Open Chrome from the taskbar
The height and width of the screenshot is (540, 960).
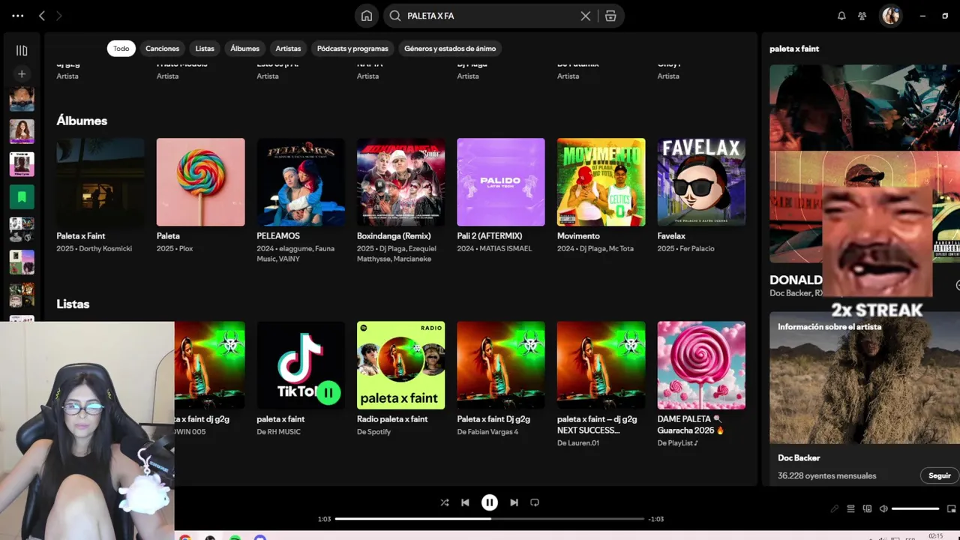185,537
